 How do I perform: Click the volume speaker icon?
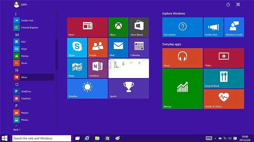click(x=230, y=138)
